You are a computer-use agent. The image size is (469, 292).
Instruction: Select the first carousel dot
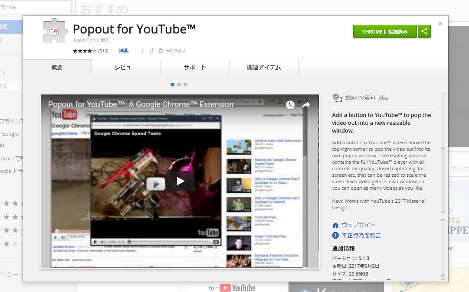pos(172,85)
